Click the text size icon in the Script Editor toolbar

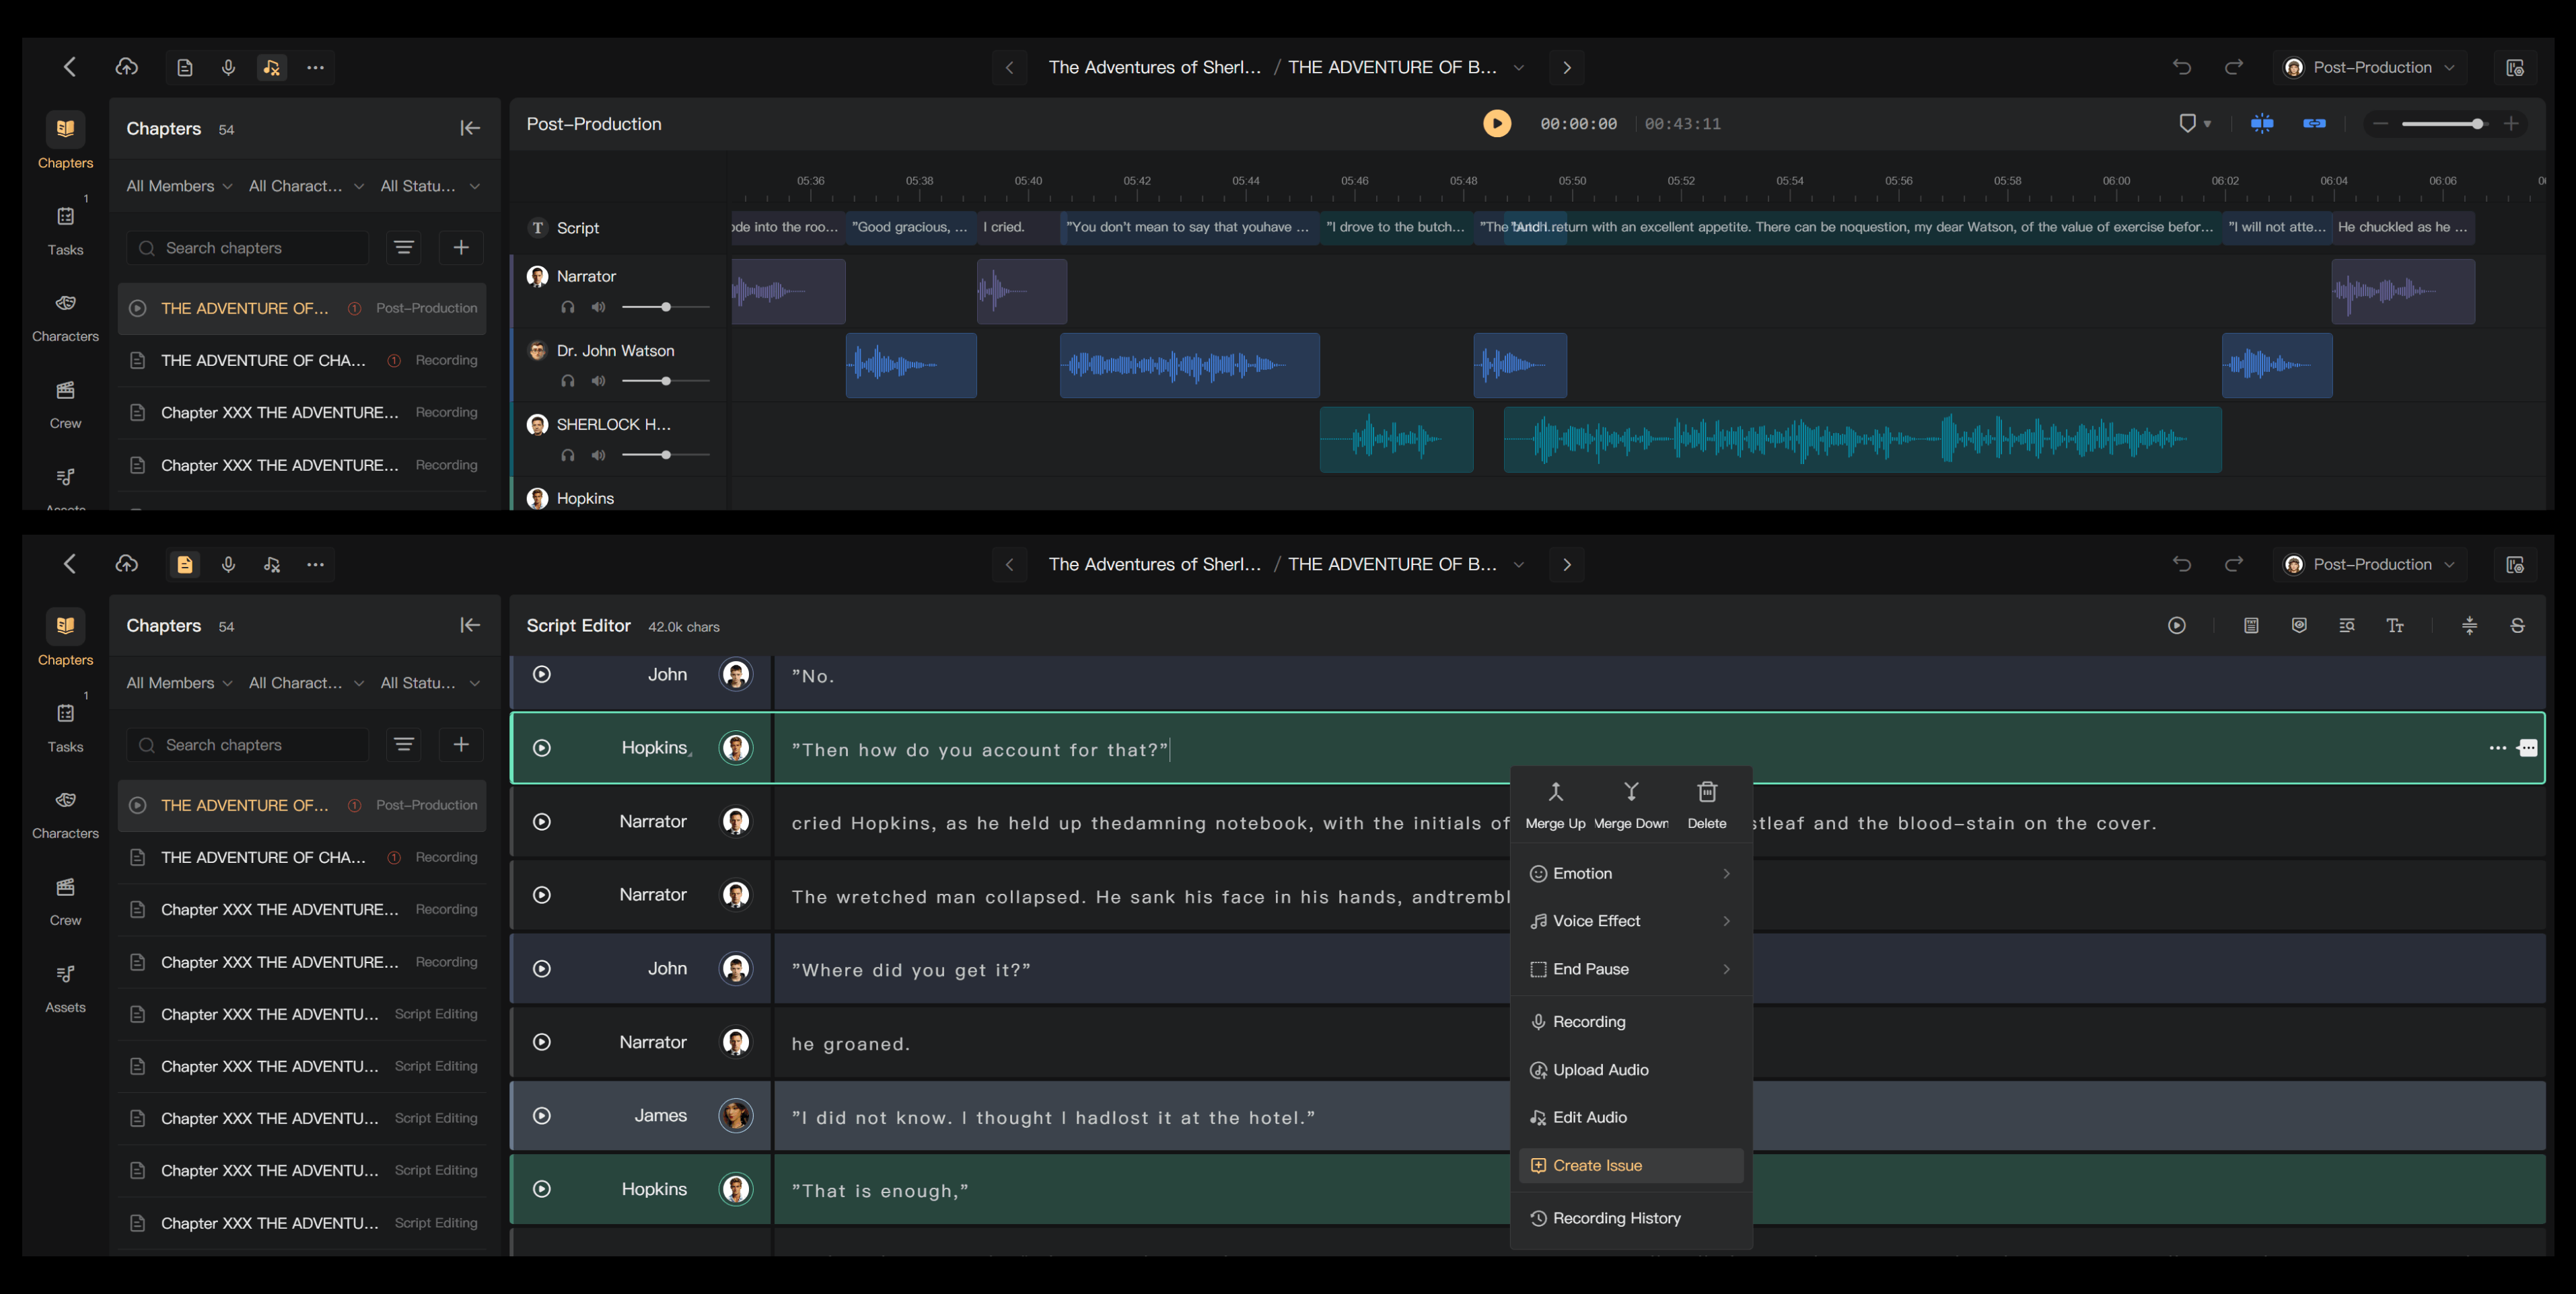(2395, 625)
